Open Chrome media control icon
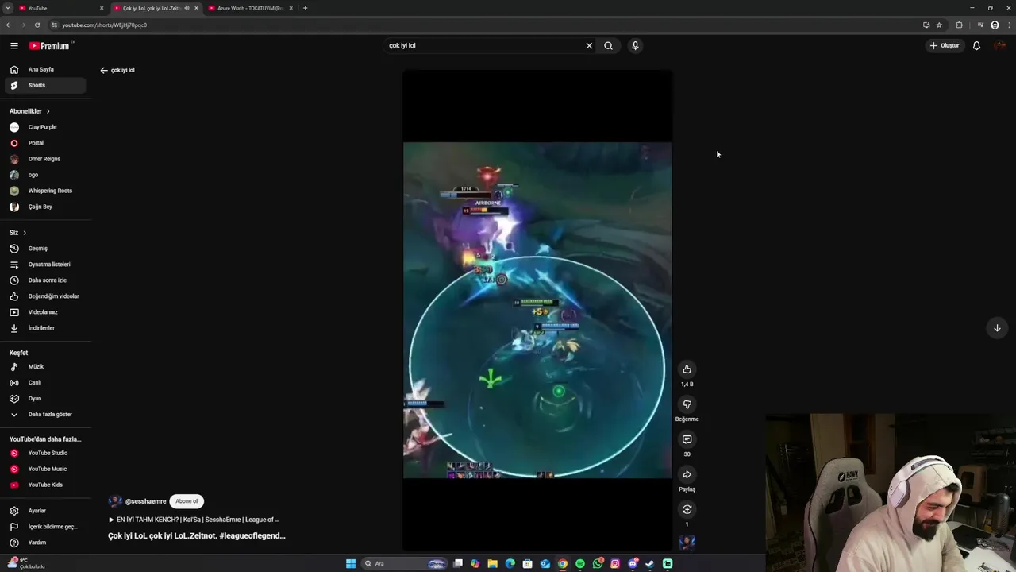The height and width of the screenshot is (572, 1016). coord(980,25)
